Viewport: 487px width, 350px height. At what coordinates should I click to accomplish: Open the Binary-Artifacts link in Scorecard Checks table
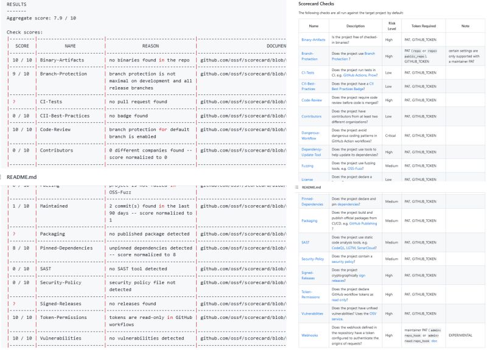[x=313, y=40]
